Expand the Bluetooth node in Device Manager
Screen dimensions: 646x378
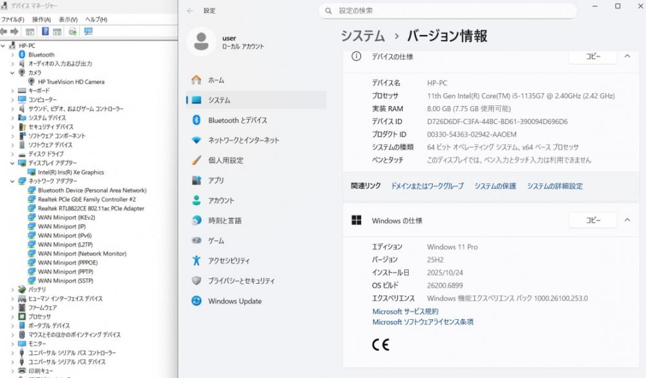click(12, 55)
